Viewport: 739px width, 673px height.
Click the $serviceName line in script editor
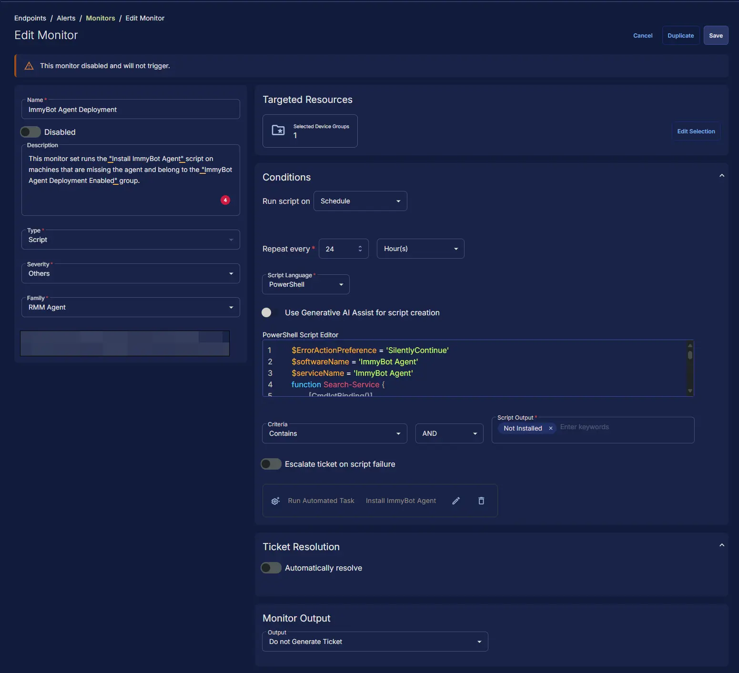[x=352, y=373]
